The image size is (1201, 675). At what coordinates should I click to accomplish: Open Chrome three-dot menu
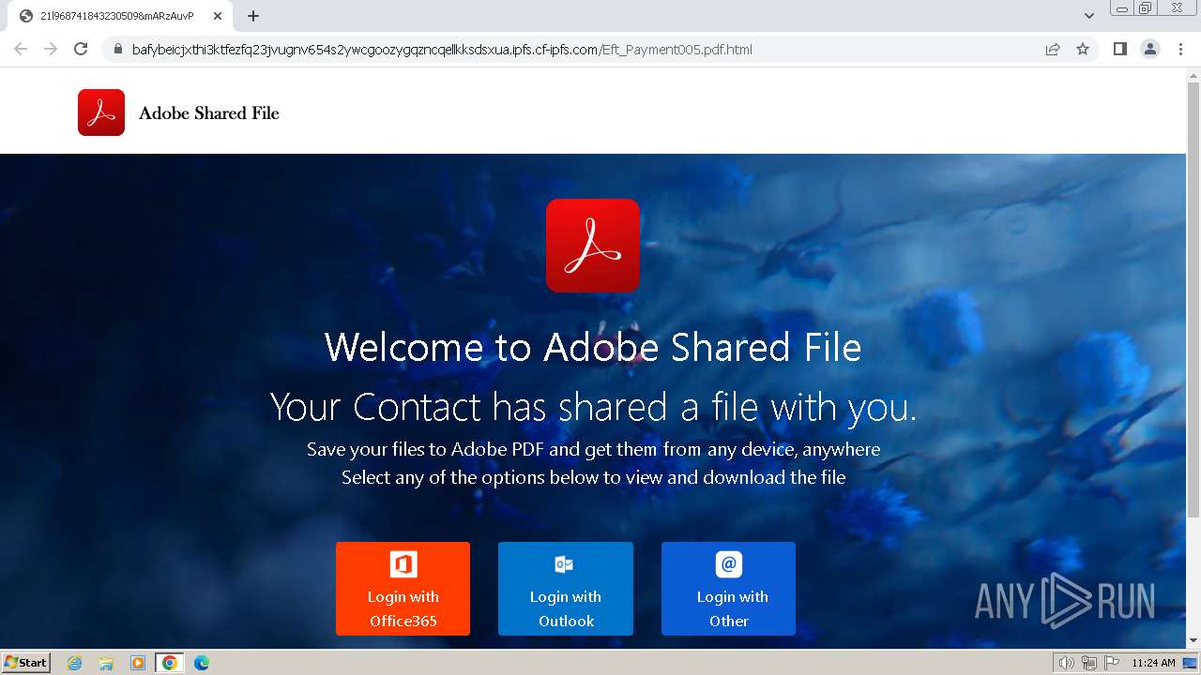pos(1180,50)
